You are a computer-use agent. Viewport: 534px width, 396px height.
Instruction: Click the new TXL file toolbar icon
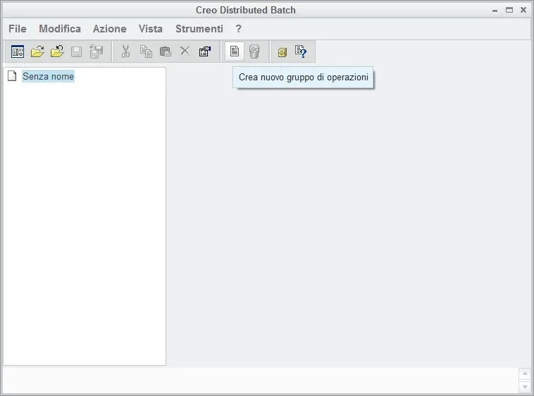[x=18, y=51]
